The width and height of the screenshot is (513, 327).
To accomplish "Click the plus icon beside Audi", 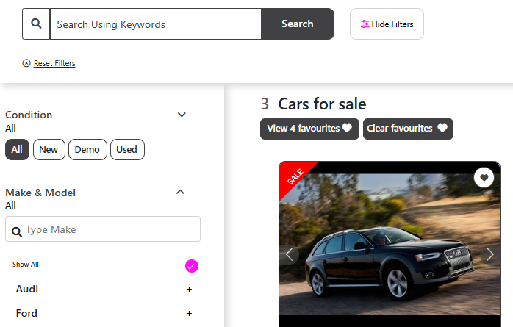I will point(189,290).
